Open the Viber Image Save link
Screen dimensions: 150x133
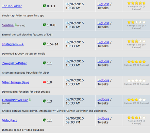pos(16,82)
